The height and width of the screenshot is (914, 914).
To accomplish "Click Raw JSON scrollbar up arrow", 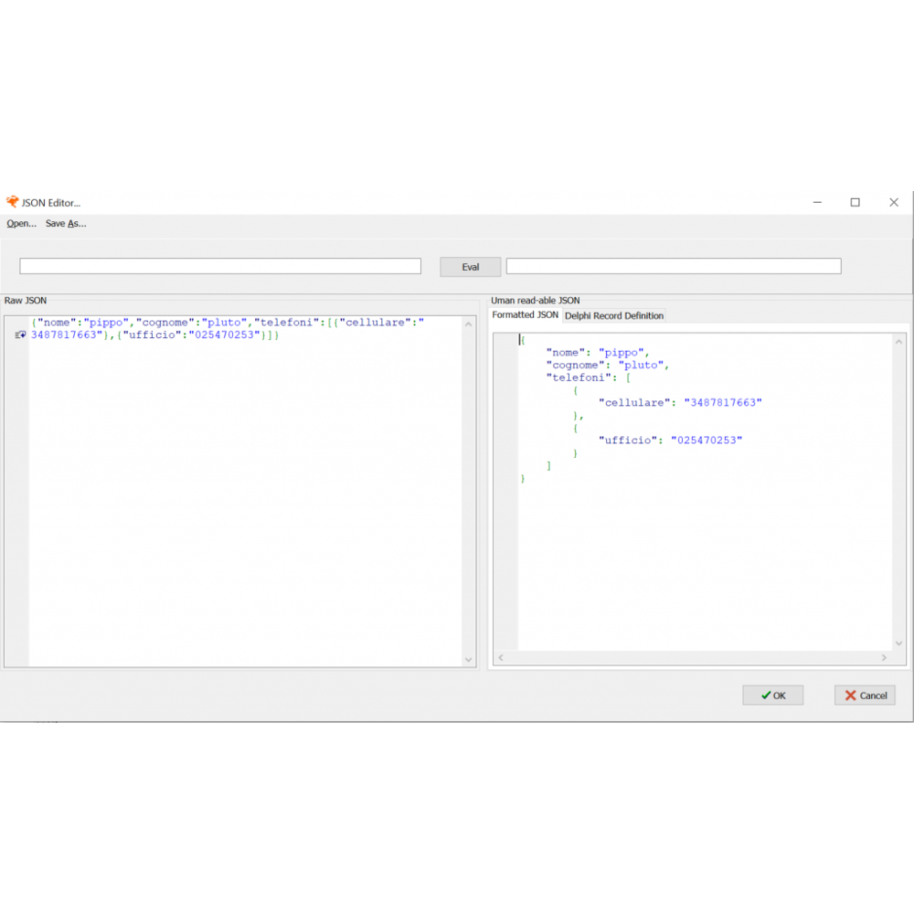I will pyautogui.click(x=469, y=324).
